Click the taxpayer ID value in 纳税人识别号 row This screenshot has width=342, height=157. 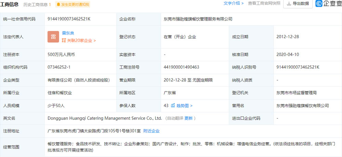298,67
